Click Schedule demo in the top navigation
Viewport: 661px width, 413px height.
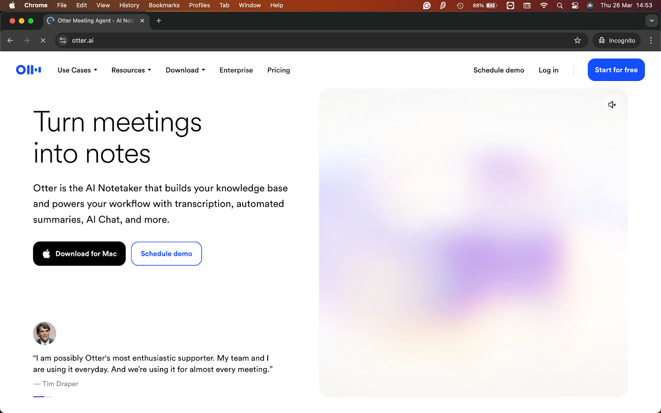[499, 70]
